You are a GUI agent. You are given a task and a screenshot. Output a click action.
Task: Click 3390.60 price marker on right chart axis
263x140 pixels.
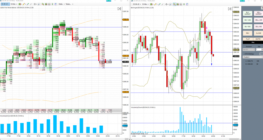click(236, 56)
